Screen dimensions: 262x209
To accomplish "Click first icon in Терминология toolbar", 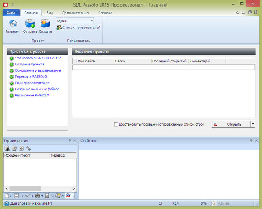I will point(7,148).
